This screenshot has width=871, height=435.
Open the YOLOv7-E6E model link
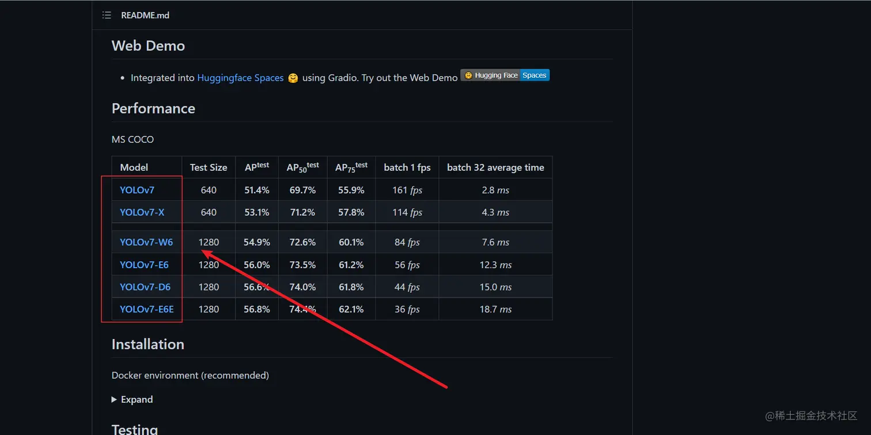point(147,309)
